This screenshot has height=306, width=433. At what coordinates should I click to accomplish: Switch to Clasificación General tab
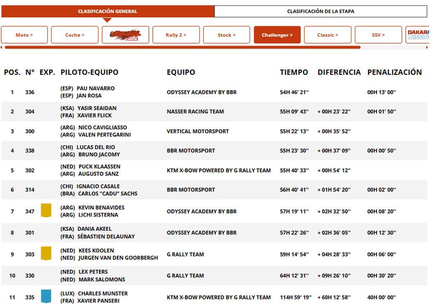coord(108,11)
